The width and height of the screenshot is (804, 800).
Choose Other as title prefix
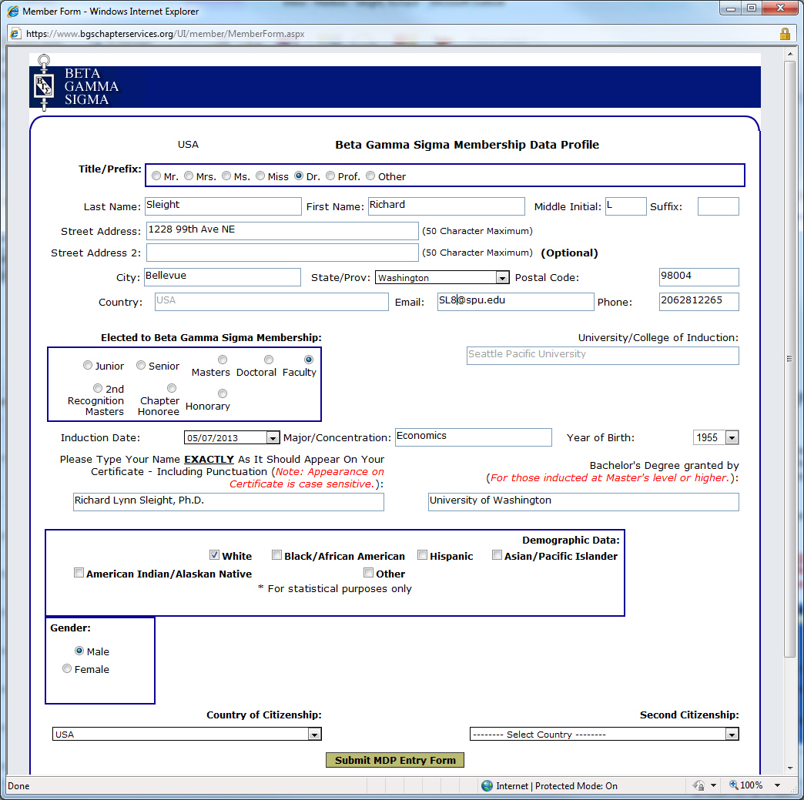370,176
